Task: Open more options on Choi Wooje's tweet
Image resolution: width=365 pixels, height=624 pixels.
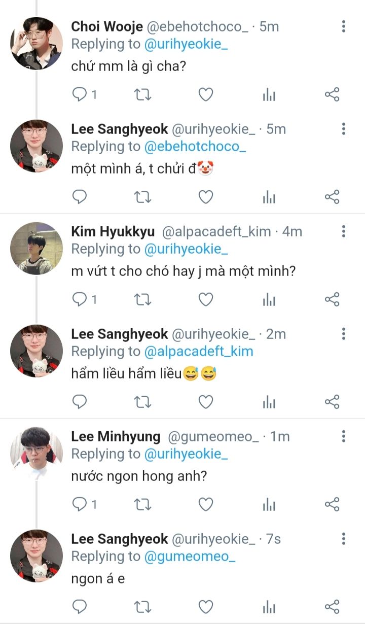Action: tap(344, 27)
